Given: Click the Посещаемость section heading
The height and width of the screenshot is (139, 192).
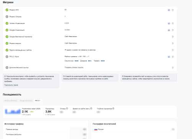Looking at the screenshot, I should pyautogui.click(x=12, y=95).
